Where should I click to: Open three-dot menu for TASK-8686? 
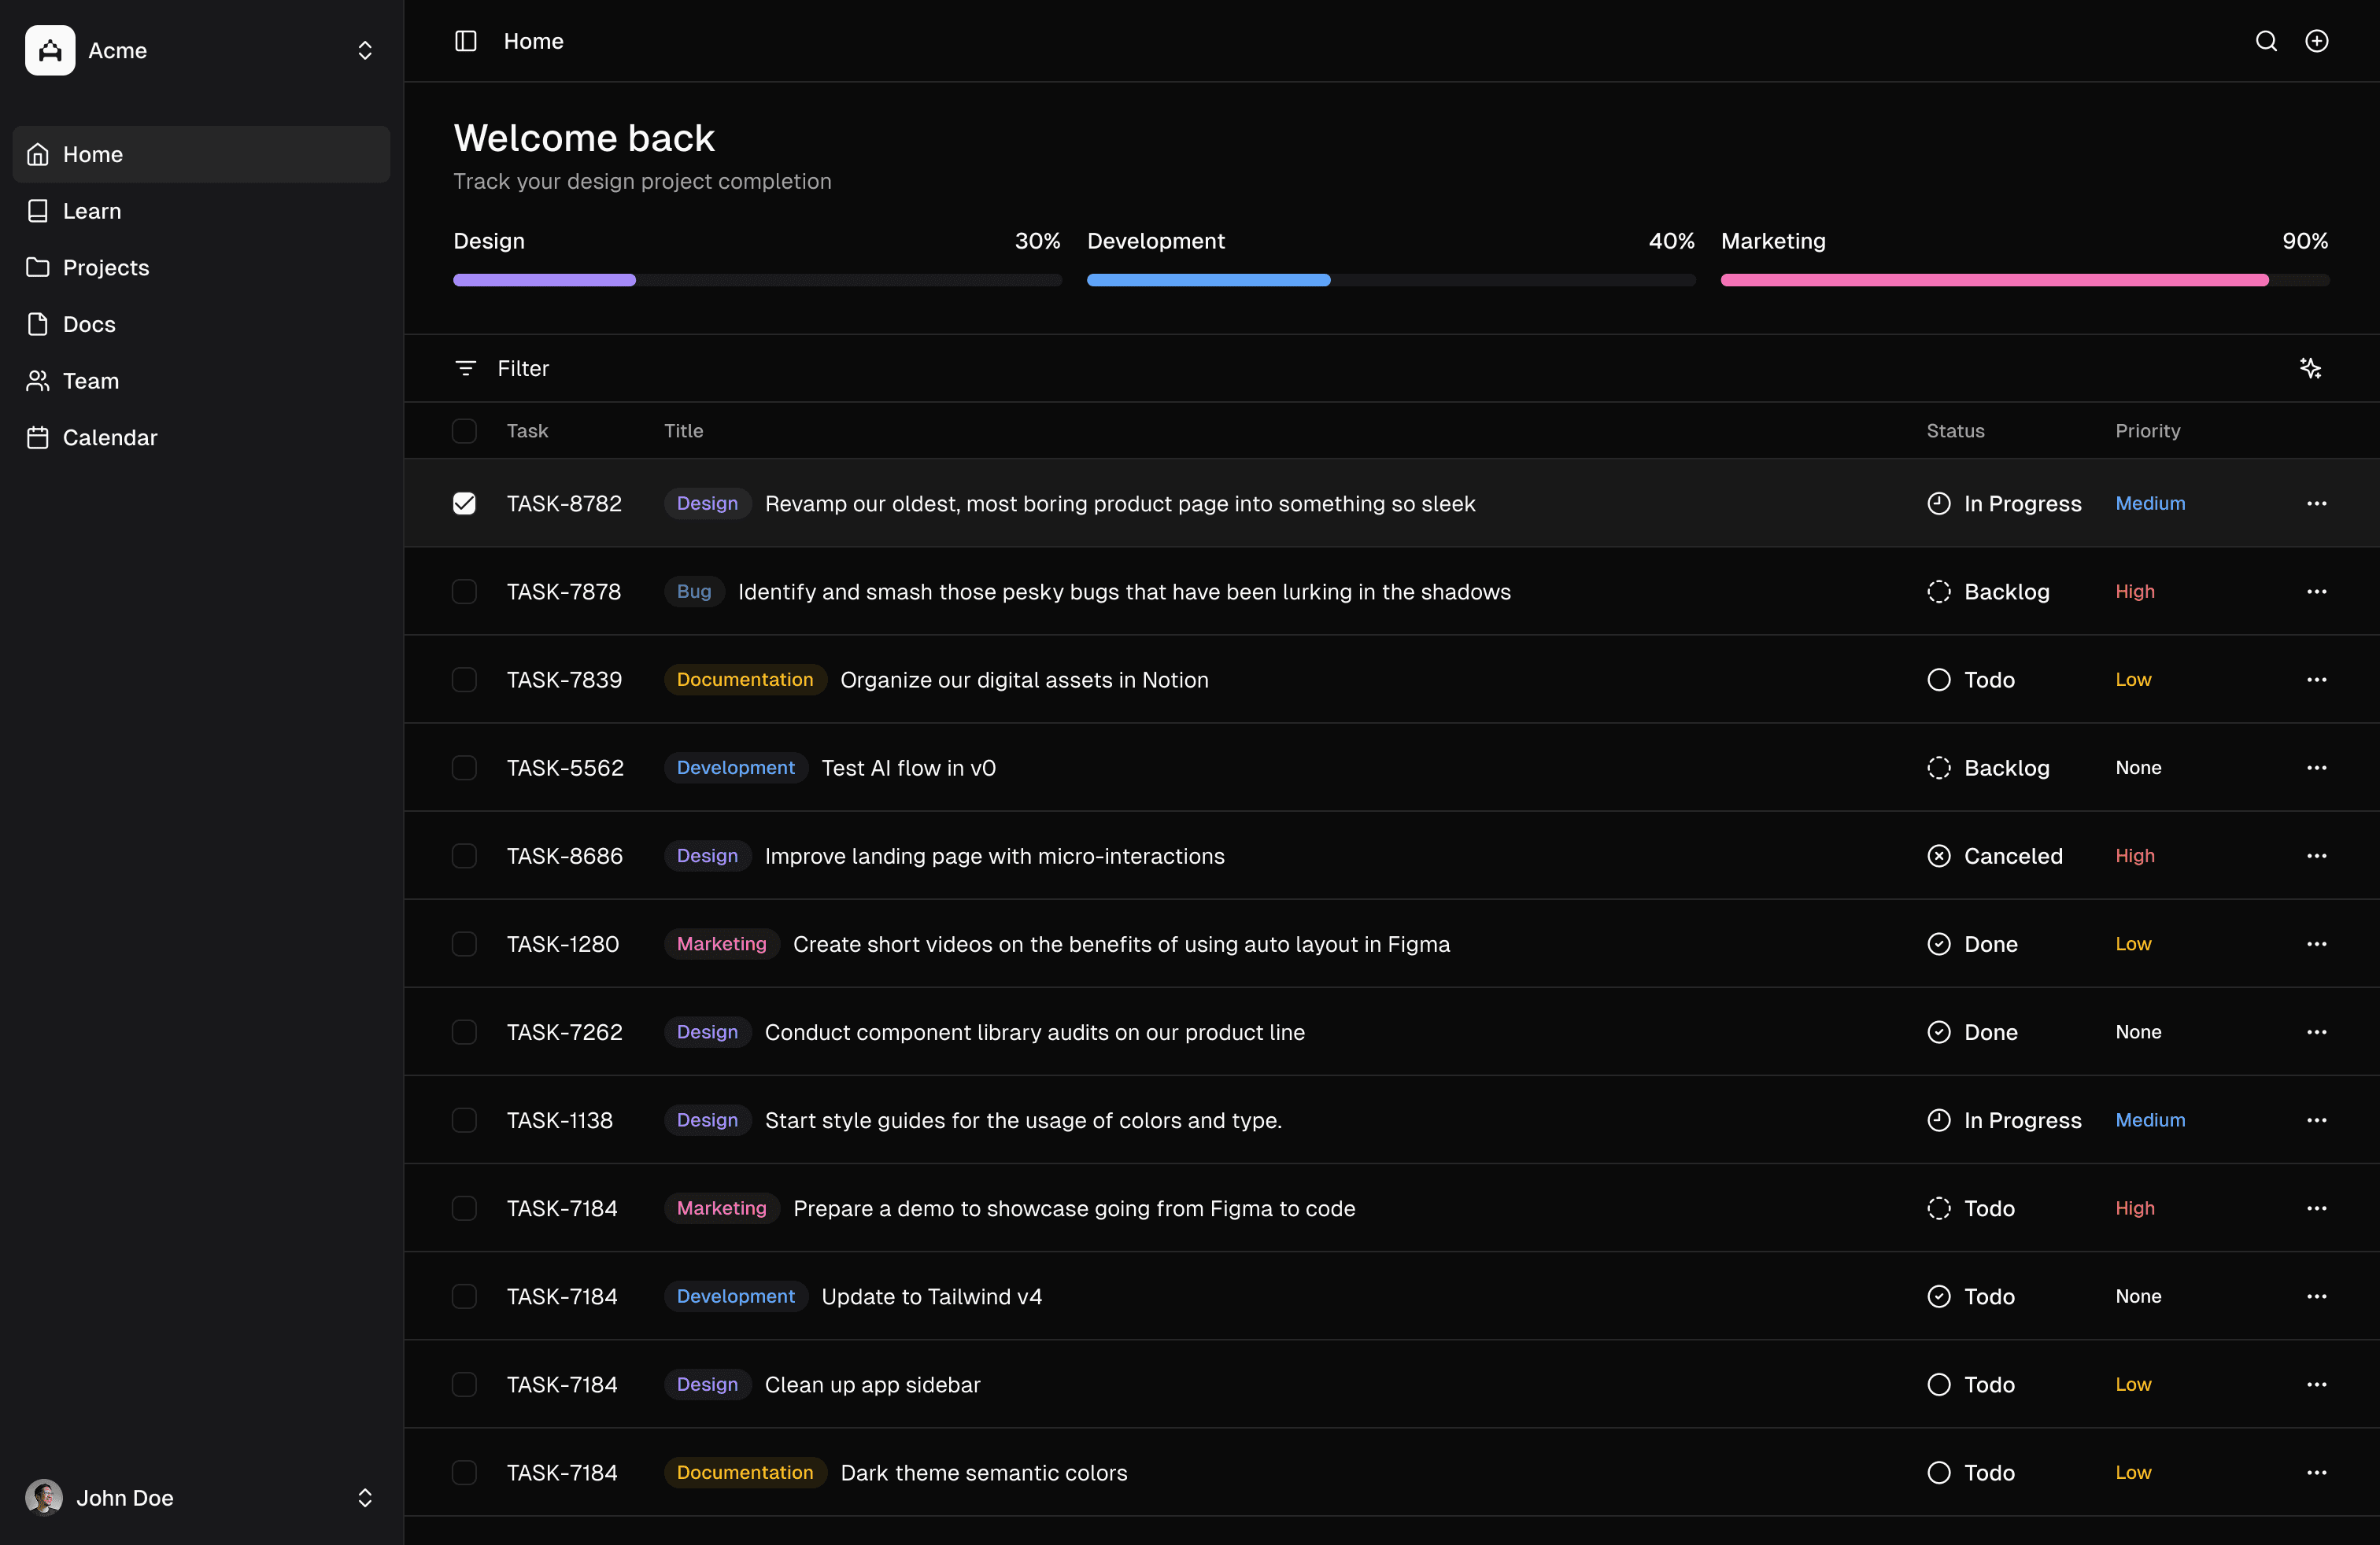[2316, 855]
